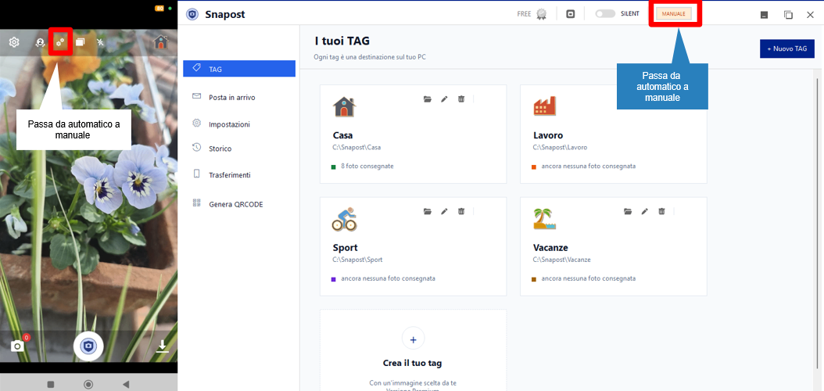Toggle the SILENT switch
The image size is (824, 391).
[x=605, y=13]
